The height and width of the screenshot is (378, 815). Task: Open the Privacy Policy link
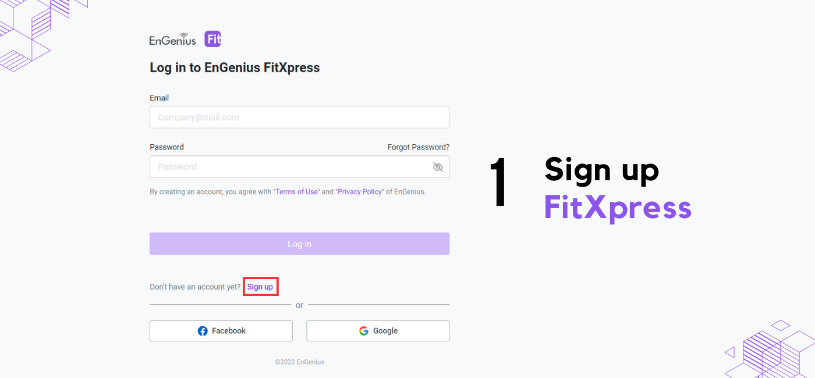point(360,192)
